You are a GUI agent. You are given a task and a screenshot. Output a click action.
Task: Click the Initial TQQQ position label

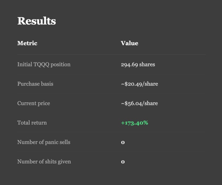point(44,65)
